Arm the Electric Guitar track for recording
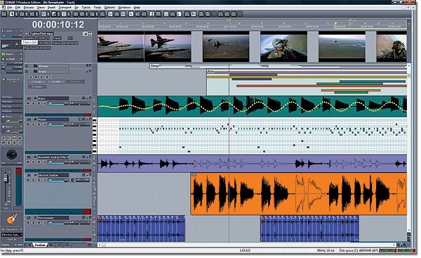This screenshot has width=421, height=258. click(x=39, y=180)
